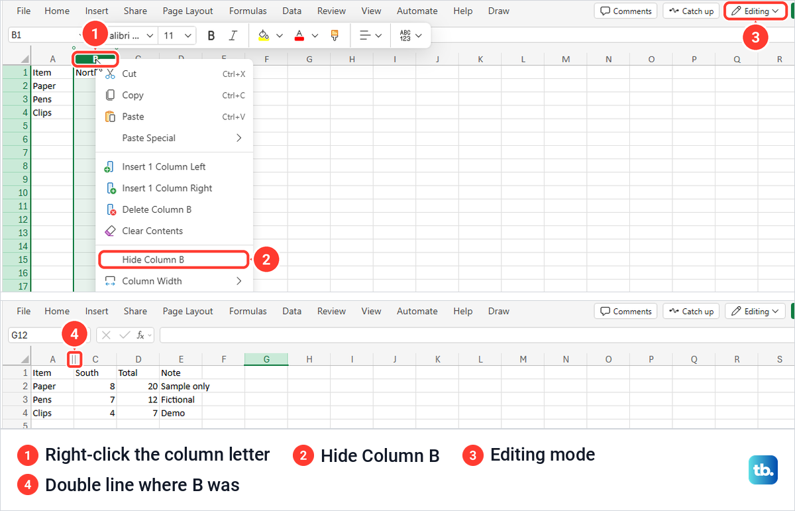Click the activity icon in upper Catch up
The image size is (795, 511).
(674, 11)
